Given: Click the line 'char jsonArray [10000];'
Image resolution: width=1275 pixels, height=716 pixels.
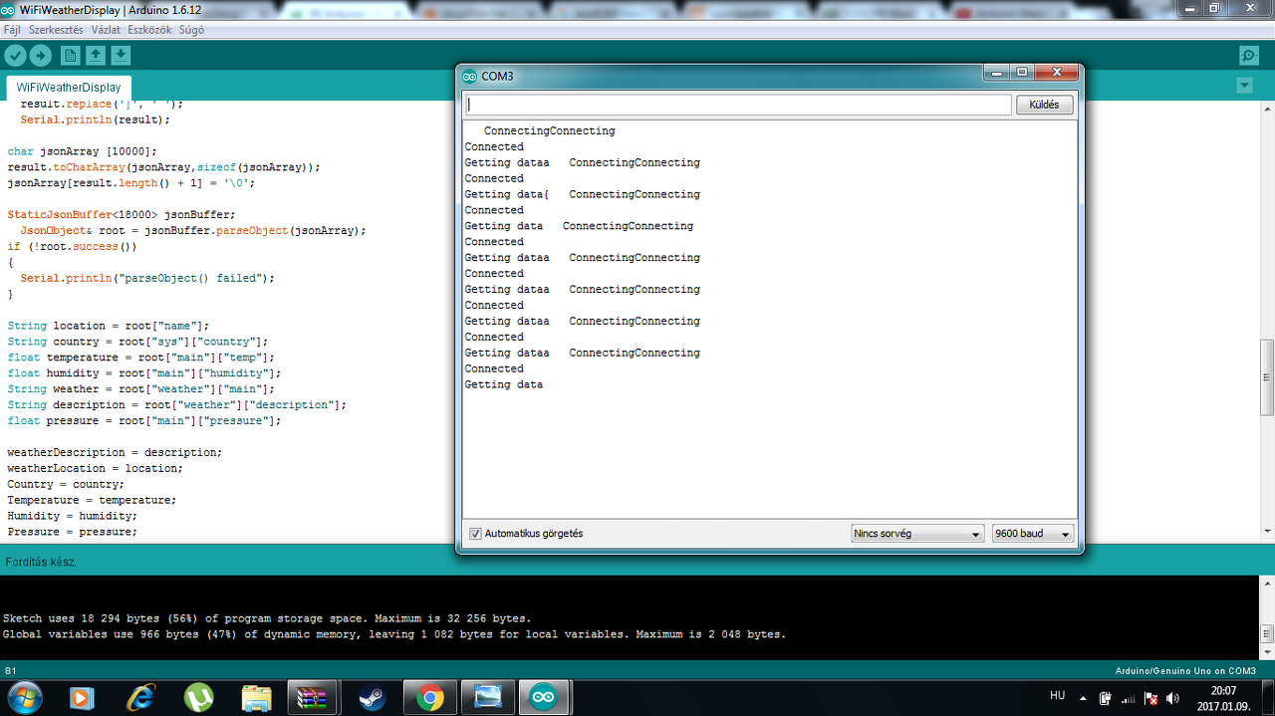Looking at the screenshot, I should pos(83,151).
